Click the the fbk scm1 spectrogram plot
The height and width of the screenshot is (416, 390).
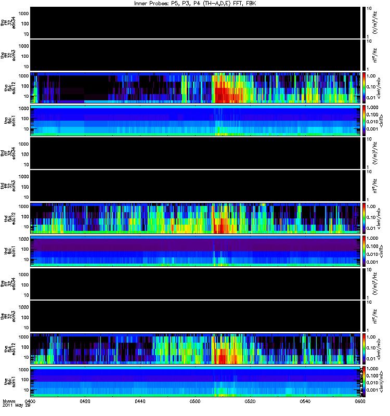point(195,381)
